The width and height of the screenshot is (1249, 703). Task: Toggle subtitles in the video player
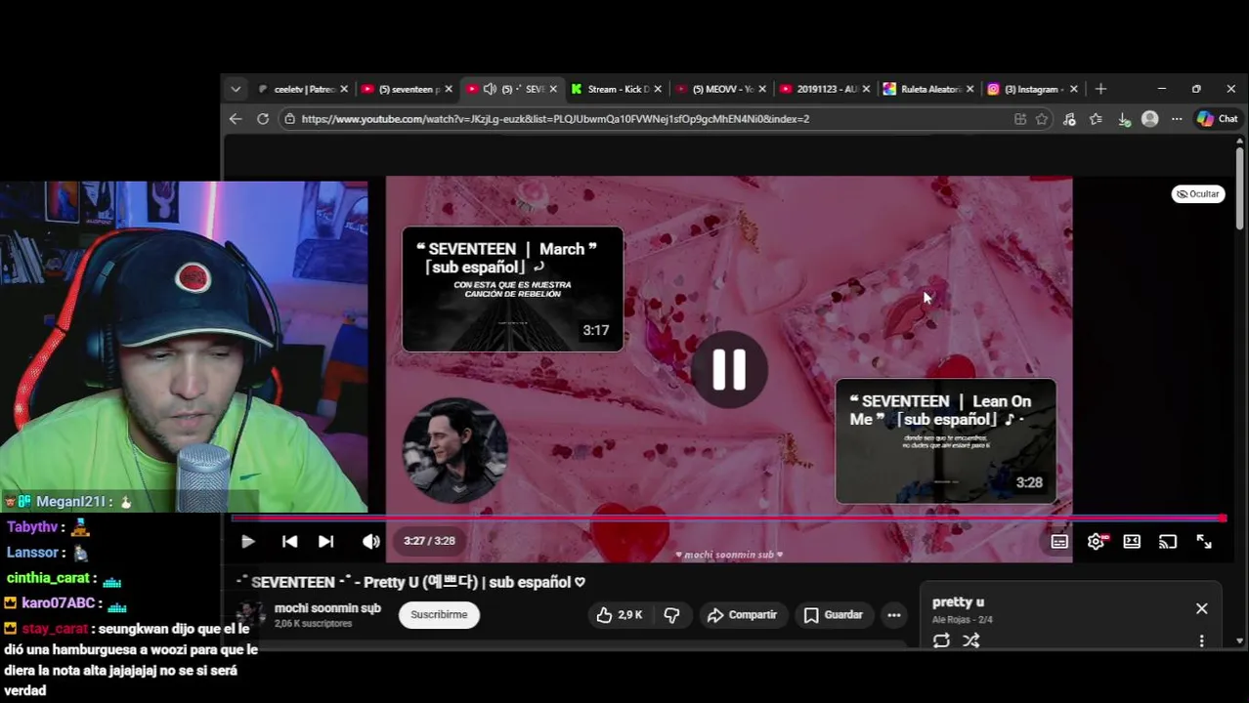coord(1059,541)
